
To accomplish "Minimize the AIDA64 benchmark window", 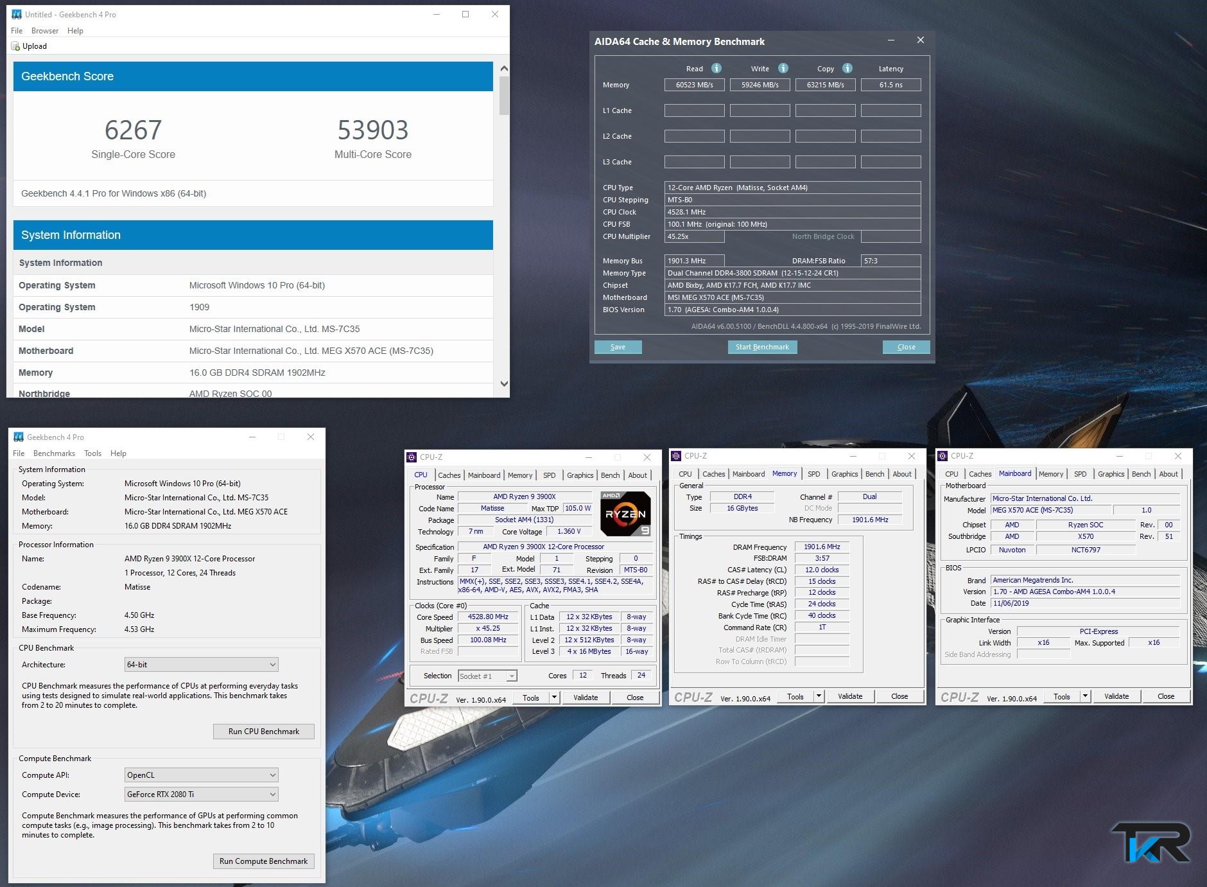I will [891, 40].
